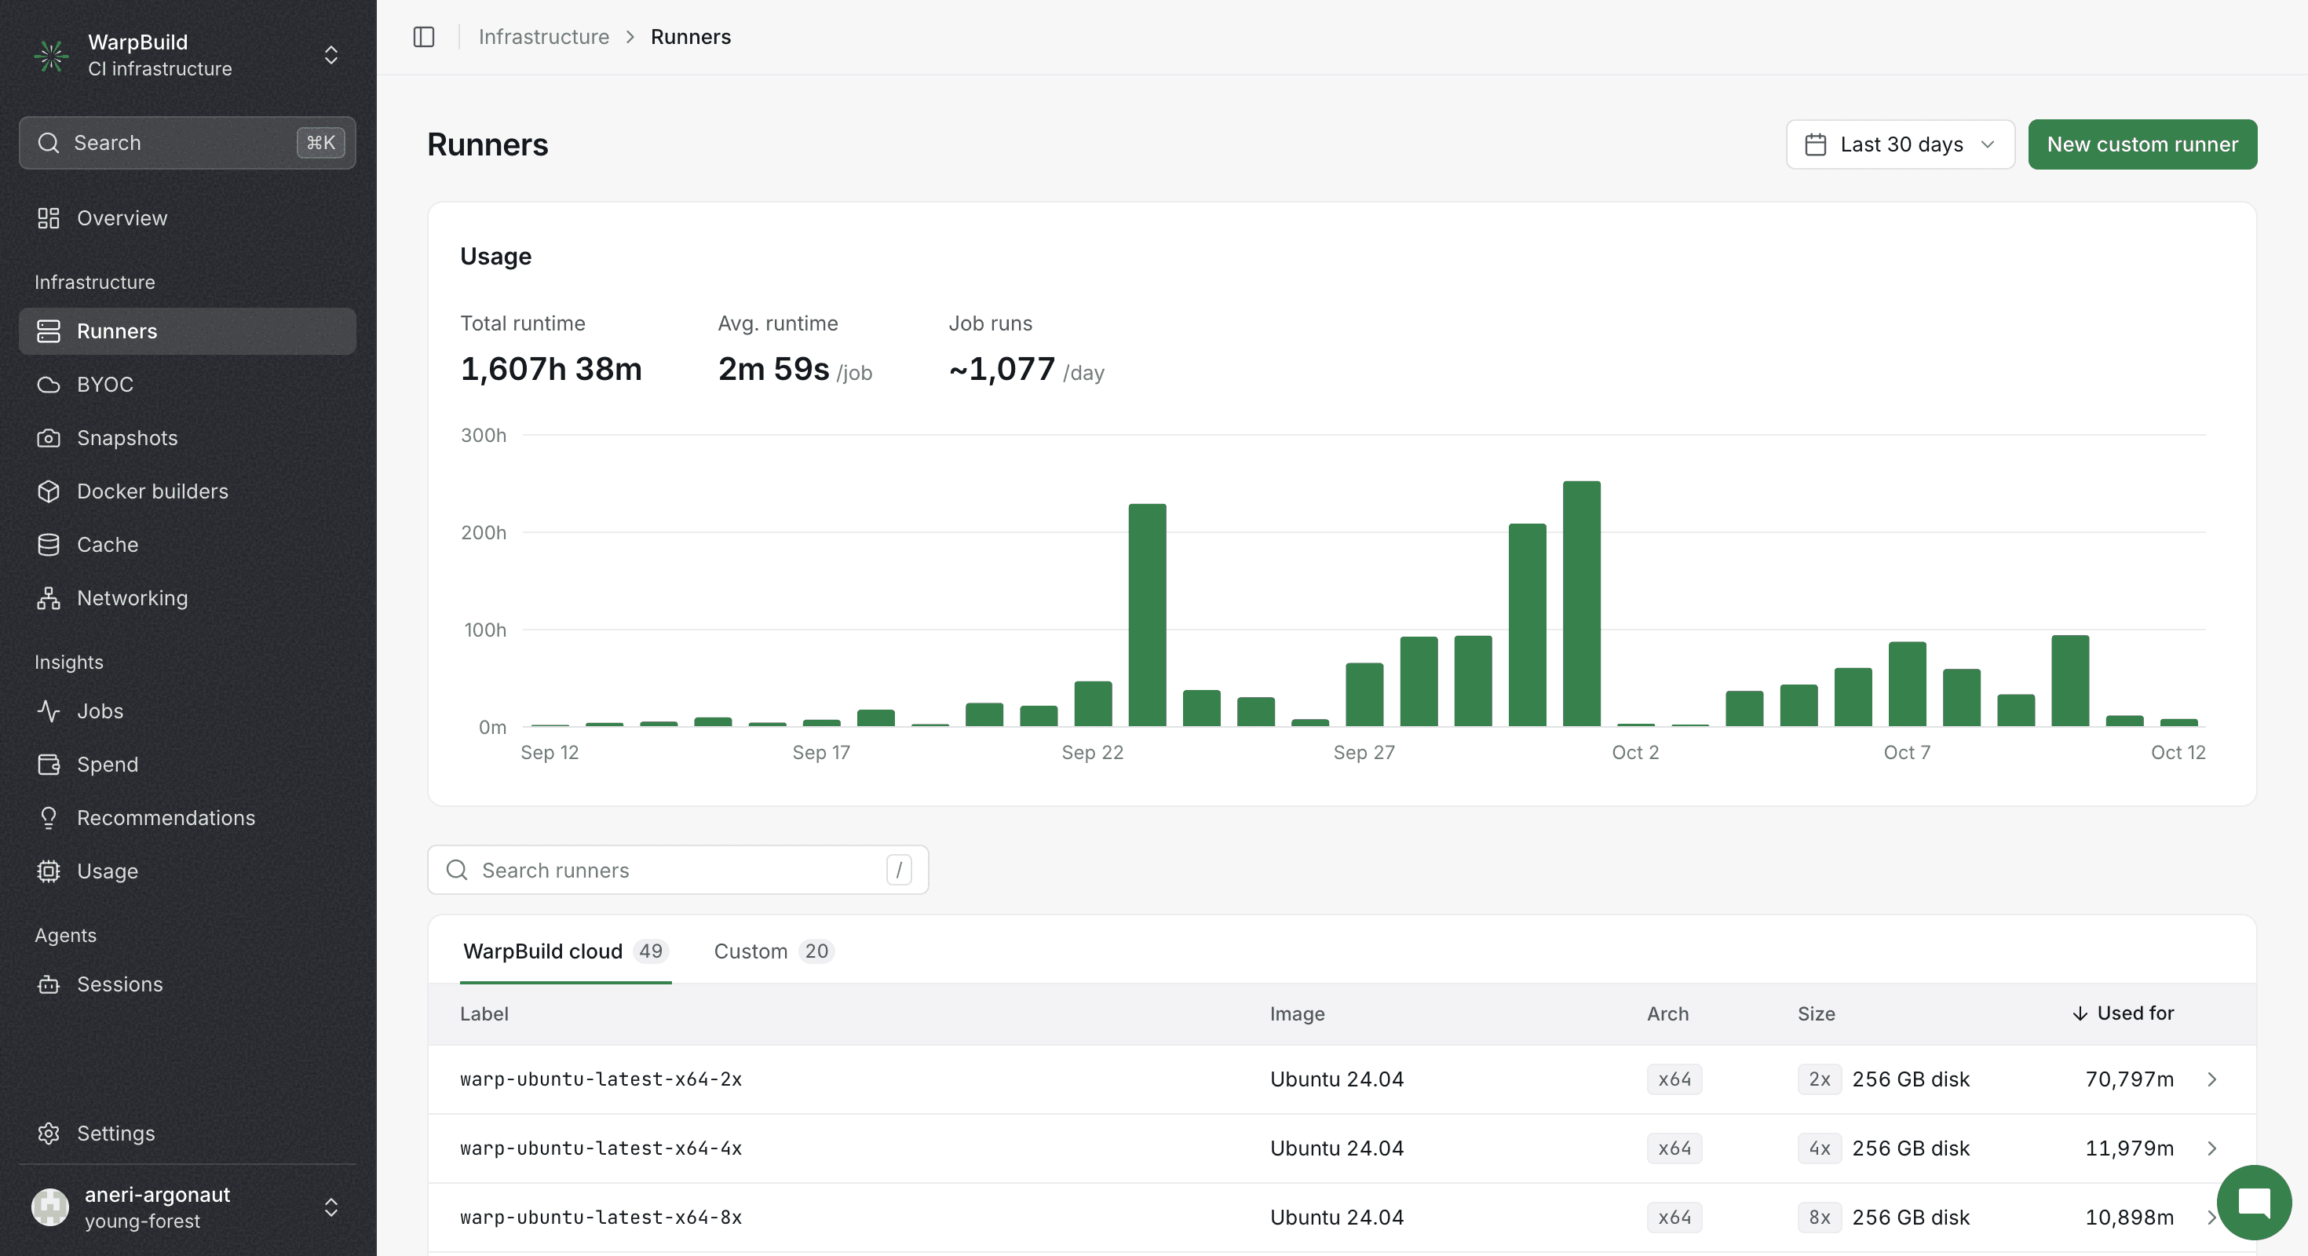The image size is (2308, 1256).
Task: Click sort arrow next to Used for
Action: pos(2080,1013)
